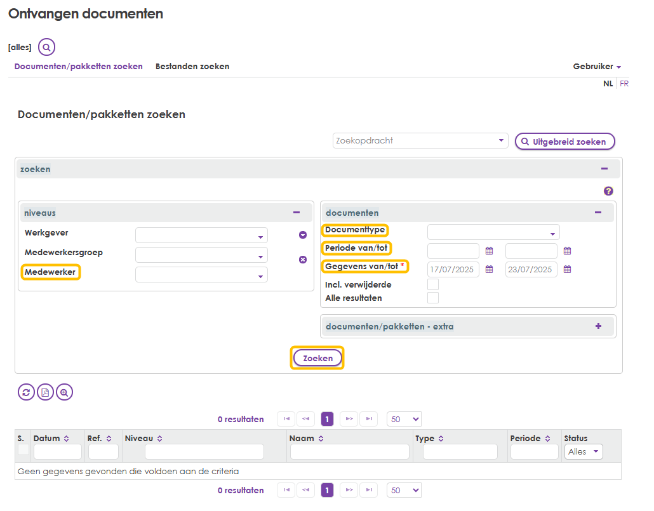Click the arrow icon beside Werkgever dropdown
The width and height of the screenshot is (654, 511).
[x=302, y=234]
